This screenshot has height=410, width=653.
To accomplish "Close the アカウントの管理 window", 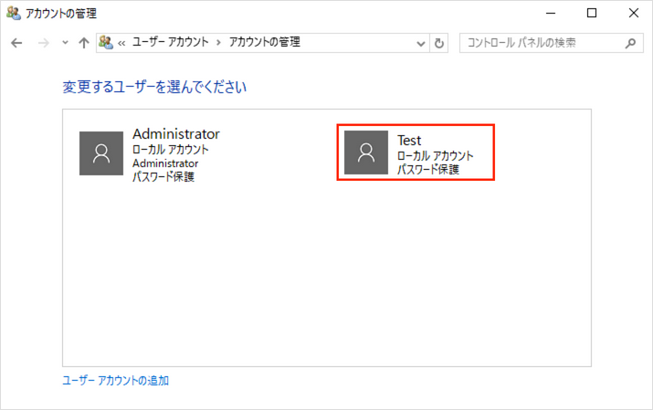I will pos(632,14).
